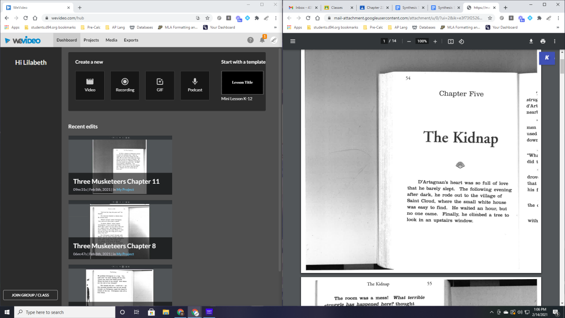Create a new Podcast
Screen dimensions: 565x318
pyautogui.click(x=195, y=85)
